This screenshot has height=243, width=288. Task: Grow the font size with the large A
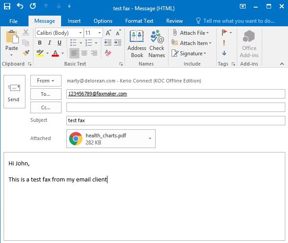[x=108, y=33]
